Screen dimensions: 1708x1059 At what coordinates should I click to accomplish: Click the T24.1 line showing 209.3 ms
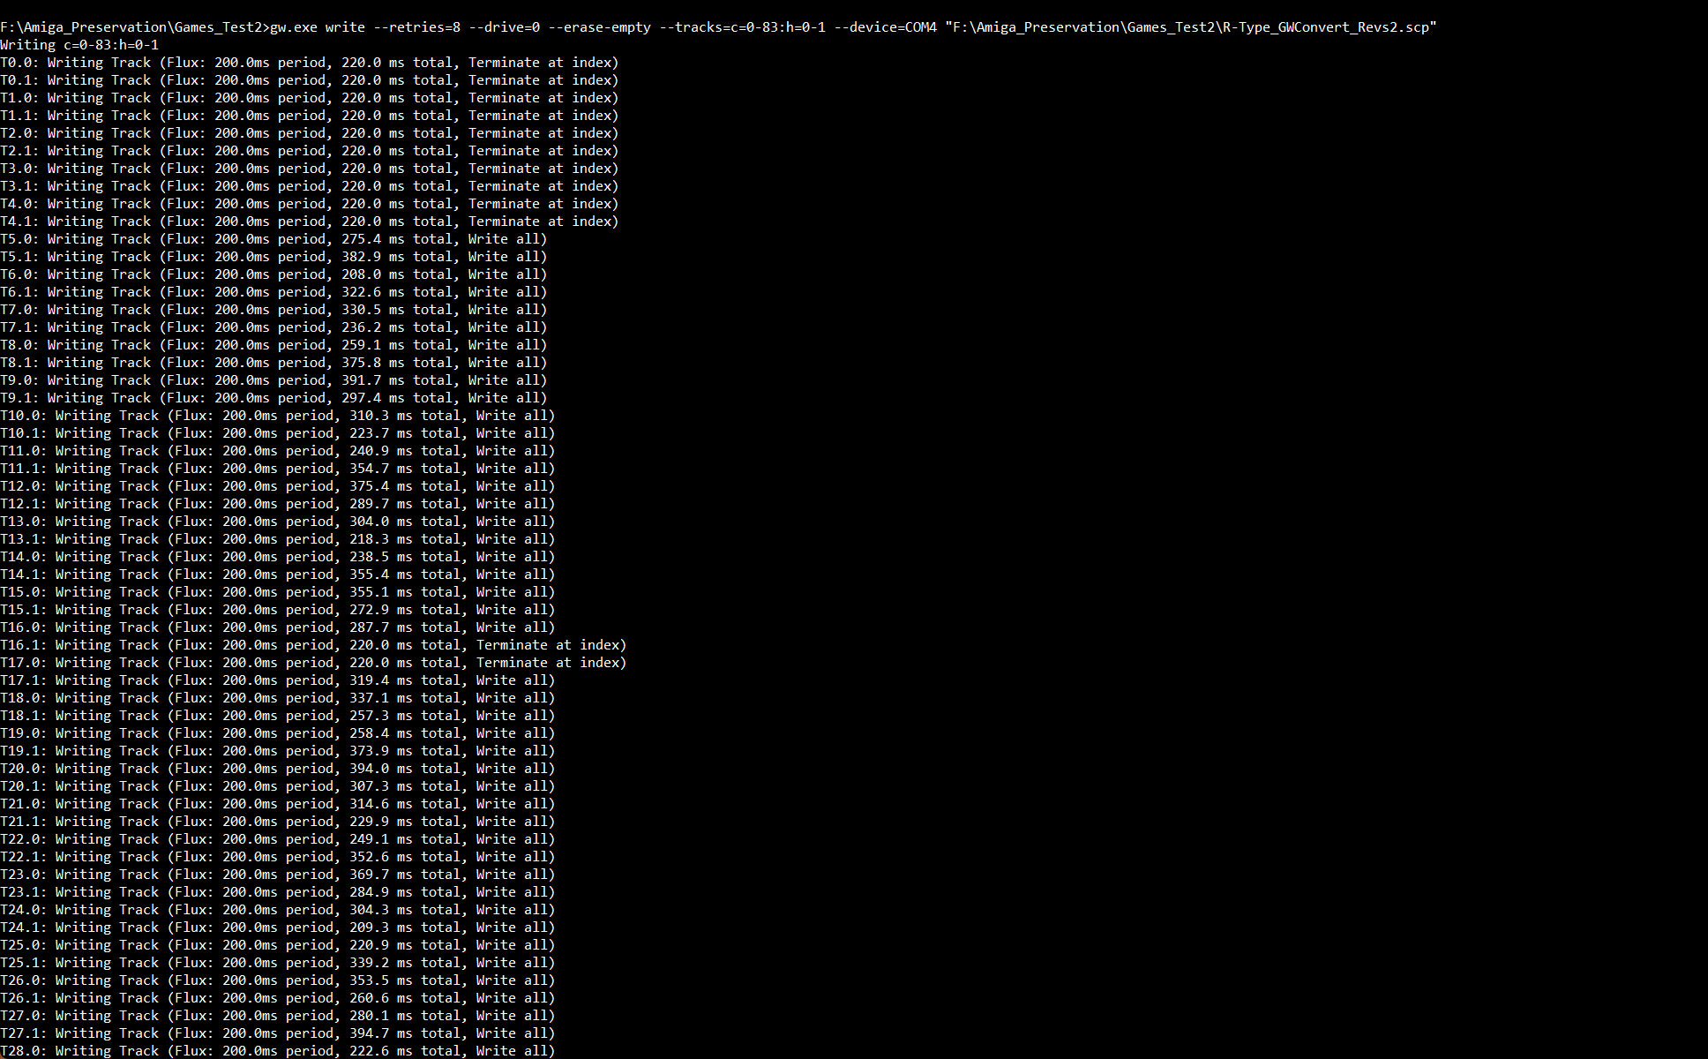[278, 928]
